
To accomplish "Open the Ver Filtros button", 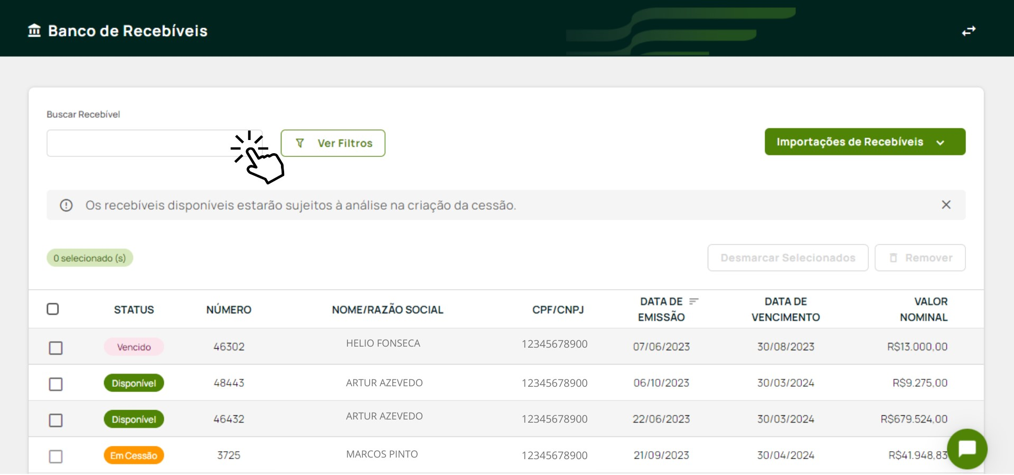I will click(333, 143).
